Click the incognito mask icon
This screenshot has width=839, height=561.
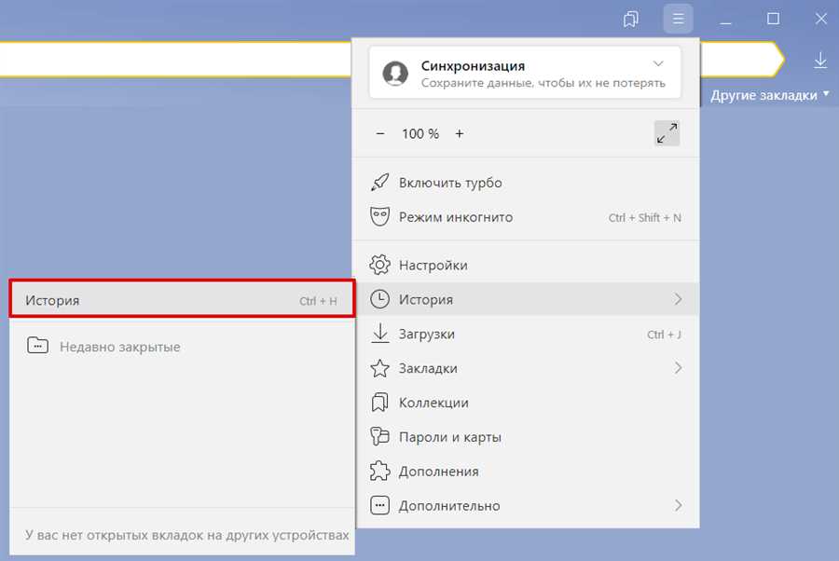(x=380, y=217)
